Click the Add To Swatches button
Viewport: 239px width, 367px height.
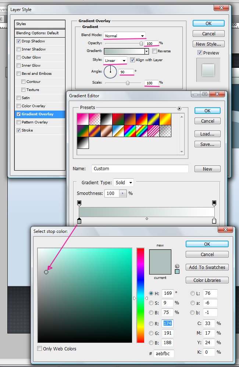[207, 268]
